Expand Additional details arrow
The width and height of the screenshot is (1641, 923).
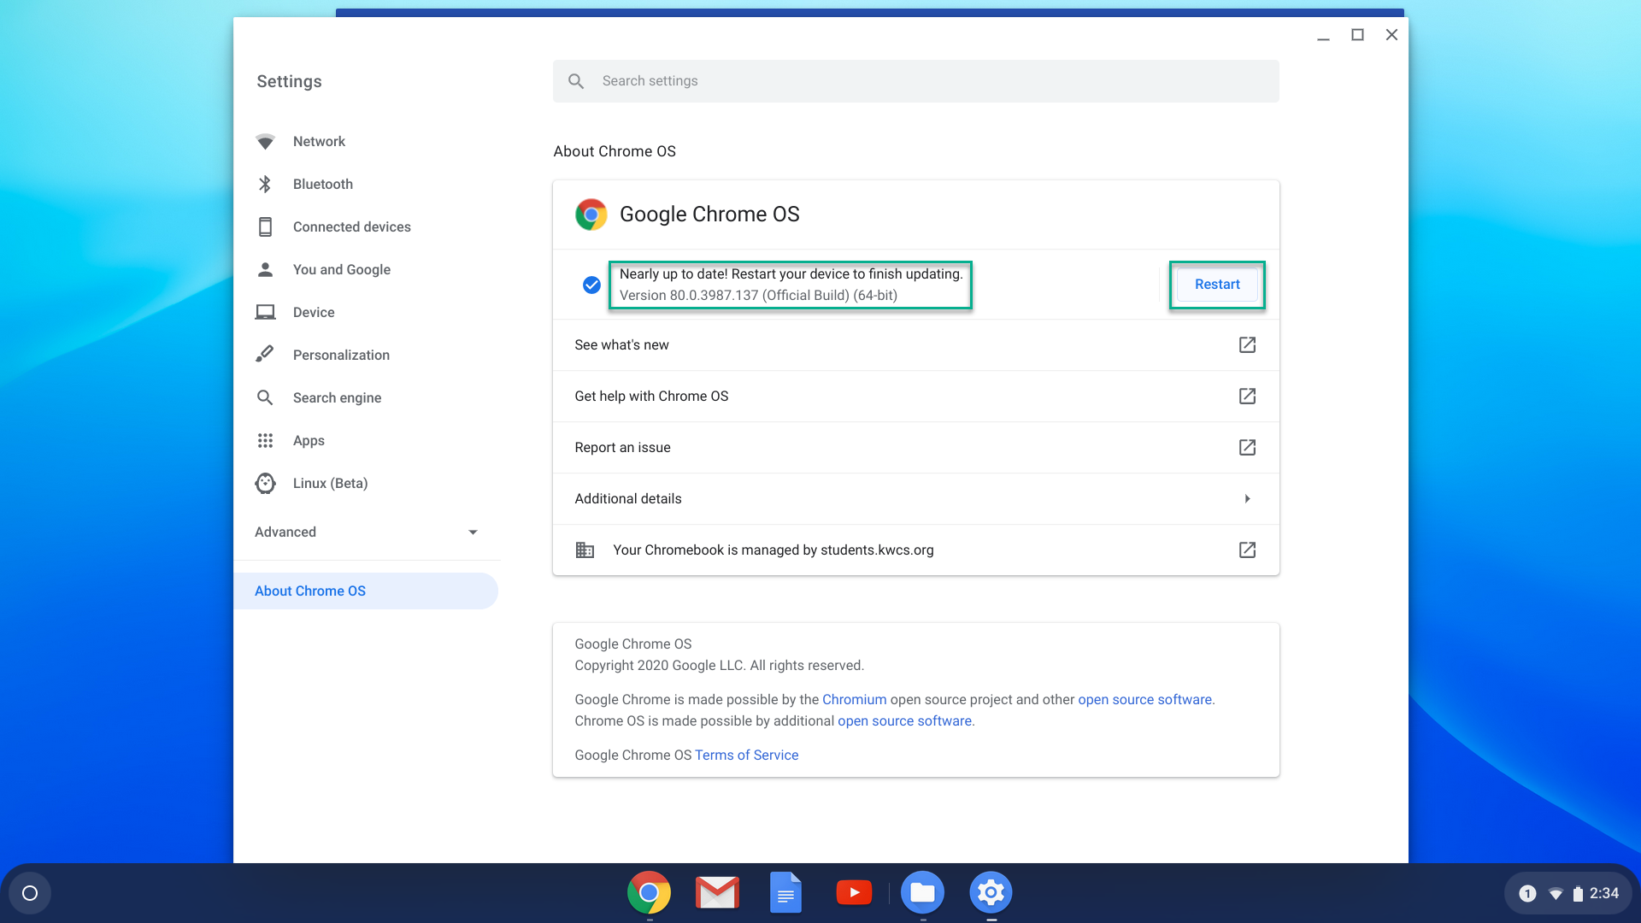(x=1247, y=499)
